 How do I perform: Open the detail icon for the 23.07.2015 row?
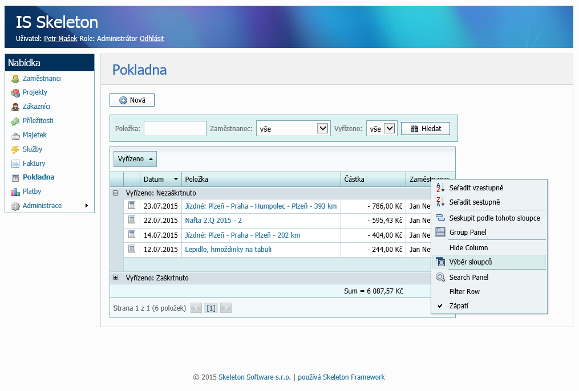pos(132,206)
